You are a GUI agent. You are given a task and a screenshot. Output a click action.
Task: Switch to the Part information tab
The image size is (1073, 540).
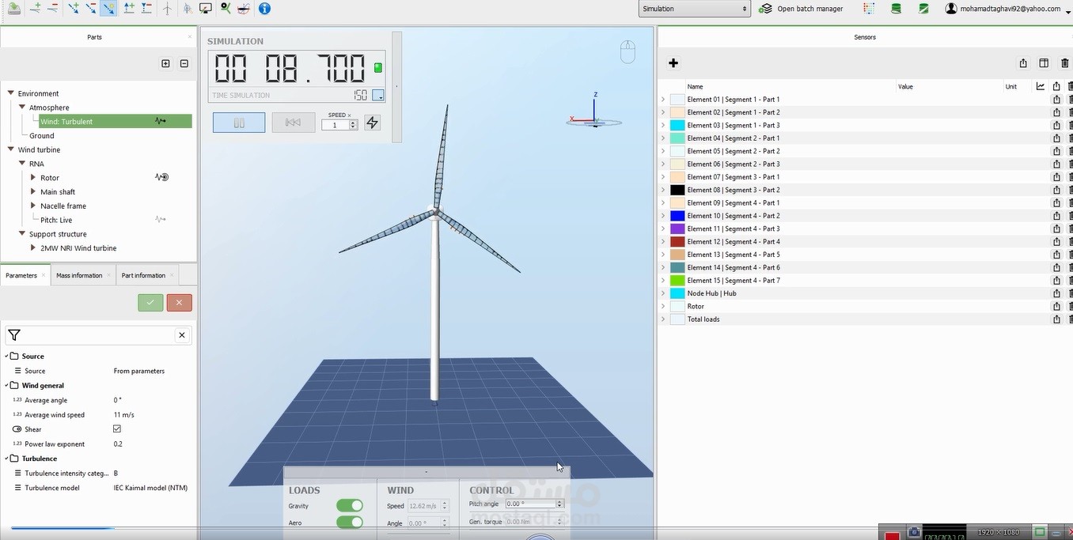coord(143,275)
